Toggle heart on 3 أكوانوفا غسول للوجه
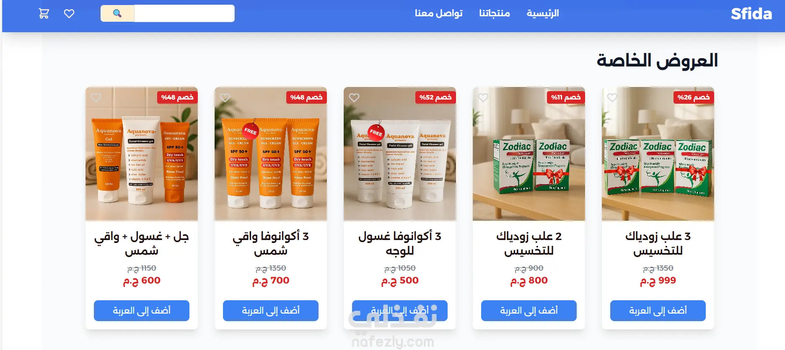Image resolution: width=785 pixels, height=350 pixels. pos(354,97)
